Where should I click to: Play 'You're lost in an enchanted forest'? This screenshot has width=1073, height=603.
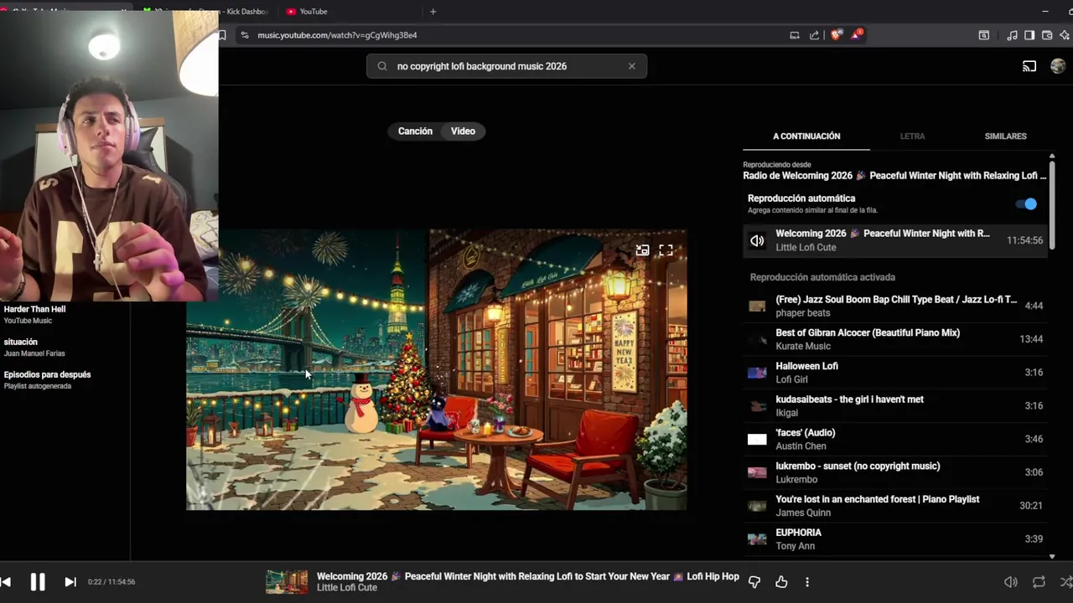(894, 506)
